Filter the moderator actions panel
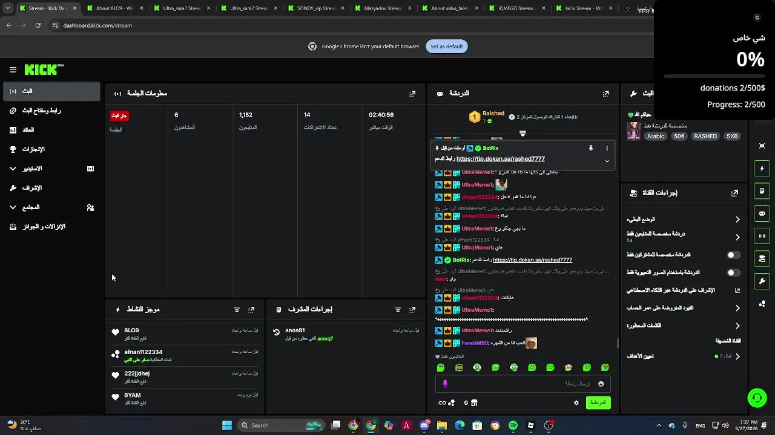The height and width of the screenshot is (435, 775). pos(398,309)
